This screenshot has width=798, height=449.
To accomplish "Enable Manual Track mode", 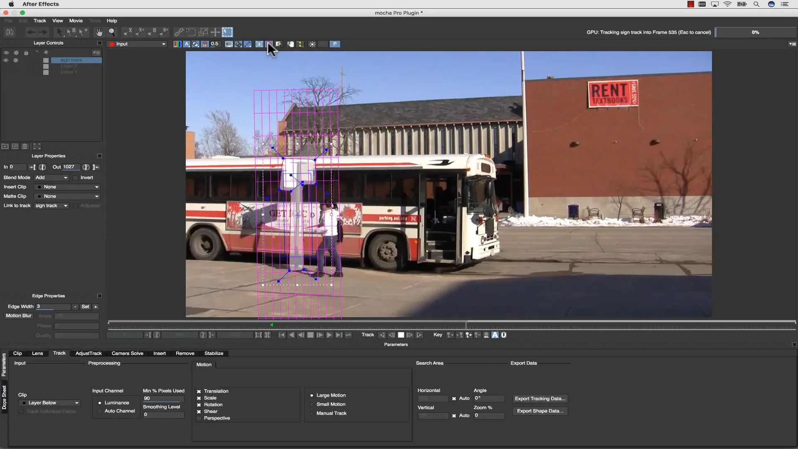I will (312, 413).
